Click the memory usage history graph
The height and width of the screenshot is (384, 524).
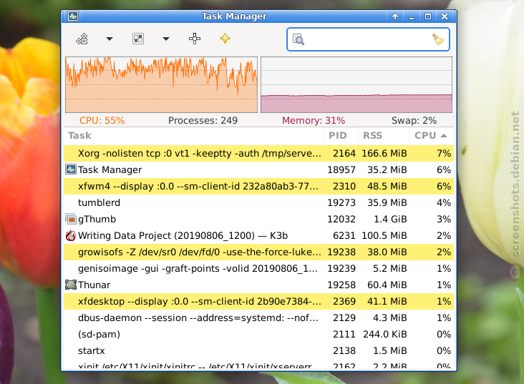tap(356, 84)
